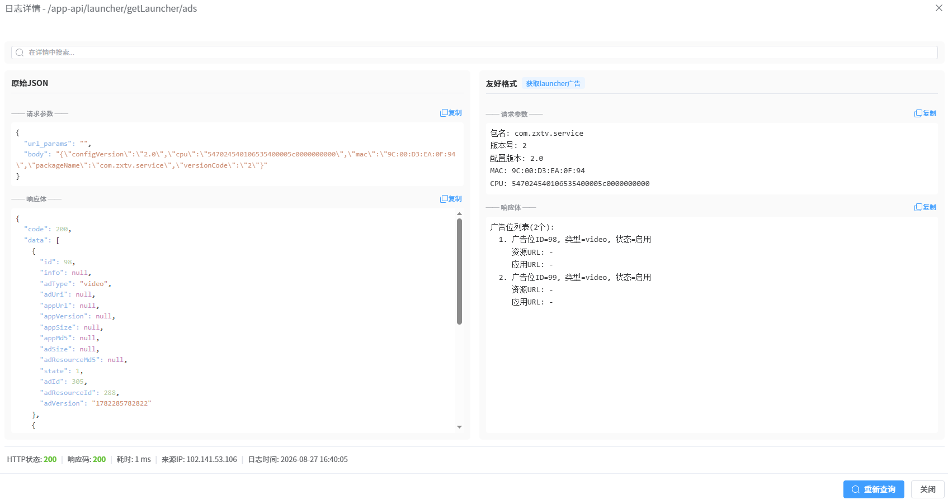
Task: Click scrollbar up arrow in response JSON
Action: pos(459,214)
